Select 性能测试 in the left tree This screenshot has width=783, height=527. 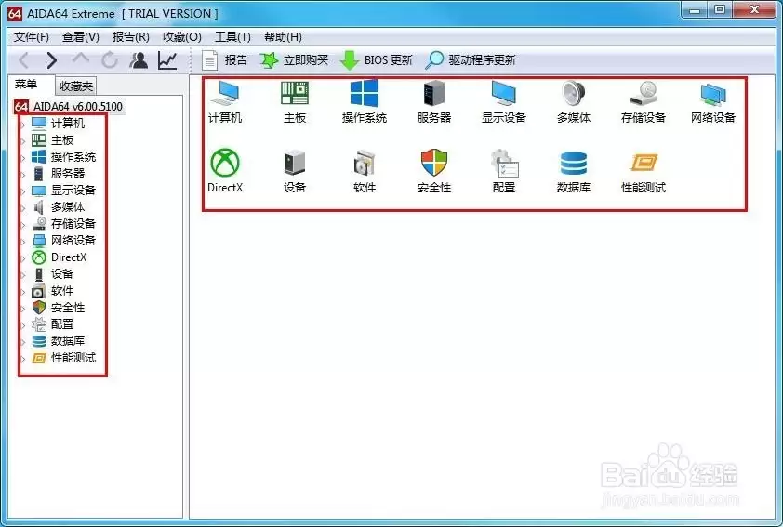coord(63,358)
